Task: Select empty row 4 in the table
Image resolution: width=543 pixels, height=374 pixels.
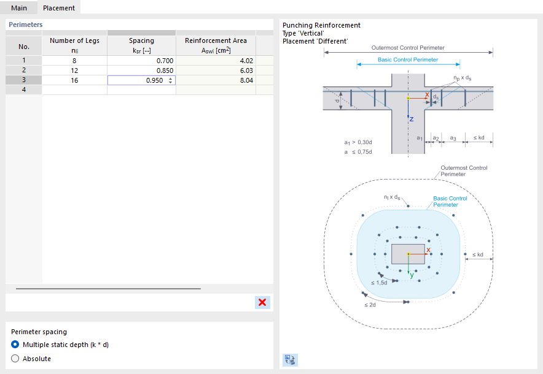Action: point(23,90)
